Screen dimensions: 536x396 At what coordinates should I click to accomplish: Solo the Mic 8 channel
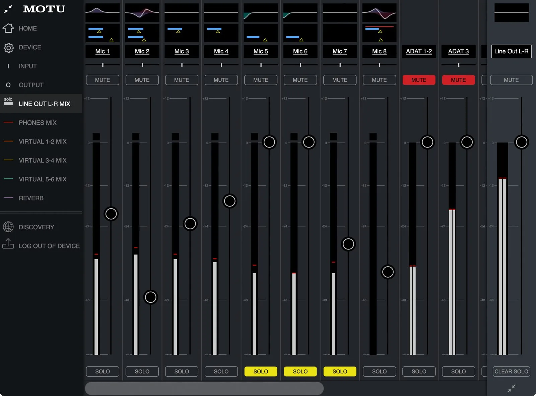pyautogui.click(x=379, y=371)
